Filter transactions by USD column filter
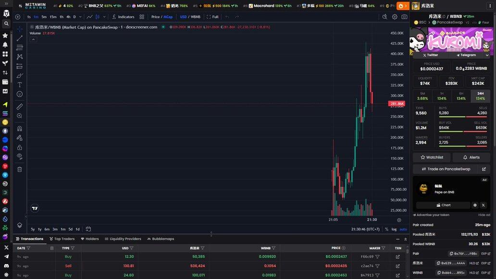This screenshot has height=279, width=496. [x=132, y=248]
